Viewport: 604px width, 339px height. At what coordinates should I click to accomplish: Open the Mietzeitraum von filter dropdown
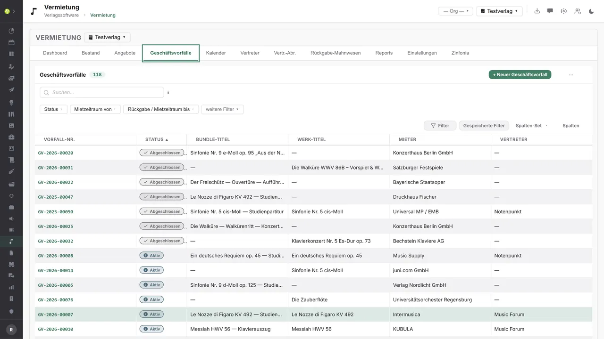[95, 109]
